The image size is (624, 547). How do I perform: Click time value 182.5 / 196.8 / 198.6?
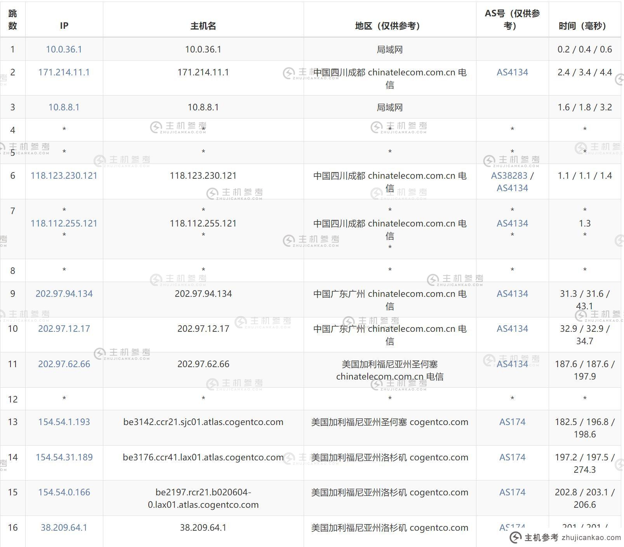pos(584,428)
